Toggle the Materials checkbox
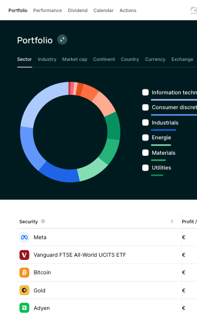Viewport: 197px width, 316px height. pyautogui.click(x=146, y=153)
